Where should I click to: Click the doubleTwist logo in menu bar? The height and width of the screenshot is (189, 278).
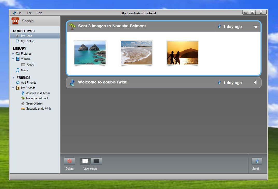pyautogui.click(x=15, y=13)
